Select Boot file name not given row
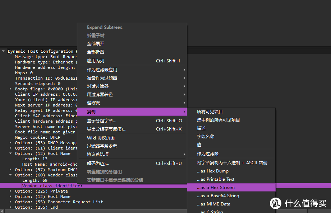331x213 pixels. (x=45, y=132)
